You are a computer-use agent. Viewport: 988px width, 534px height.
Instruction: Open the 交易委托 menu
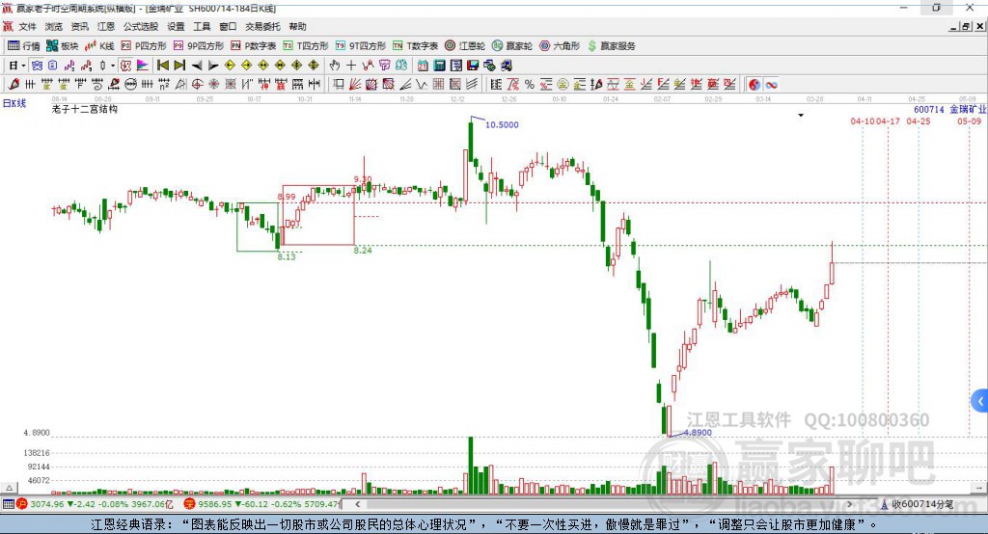pos(262,26)
